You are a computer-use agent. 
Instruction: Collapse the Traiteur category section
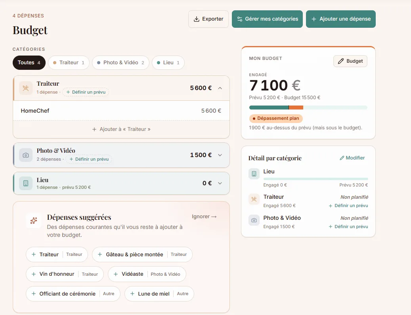coord(220,88)
